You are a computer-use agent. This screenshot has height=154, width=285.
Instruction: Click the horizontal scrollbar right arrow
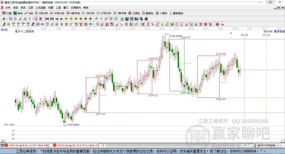click(245, 145)
